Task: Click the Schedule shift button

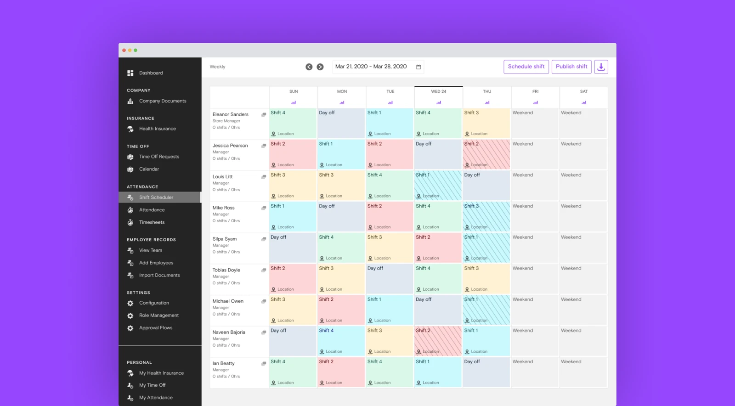Action: click(526, 67)
